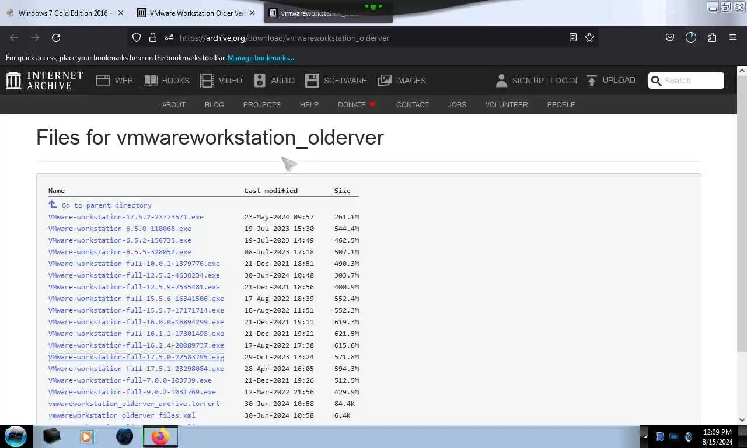The image size is (747, 448).
Task: Open the Firefox hamburger menu
Action: [x=733, y=38]
